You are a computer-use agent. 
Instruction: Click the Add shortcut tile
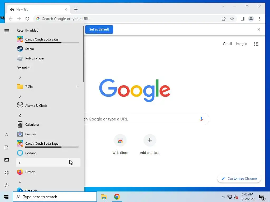(x=150, y=144)
